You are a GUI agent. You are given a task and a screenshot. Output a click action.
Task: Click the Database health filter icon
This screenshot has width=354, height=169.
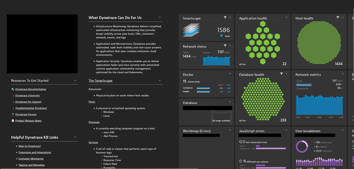[281, 74]
